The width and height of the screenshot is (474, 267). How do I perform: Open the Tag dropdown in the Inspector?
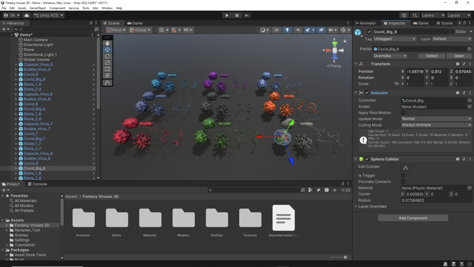click(x=395, y=39)
